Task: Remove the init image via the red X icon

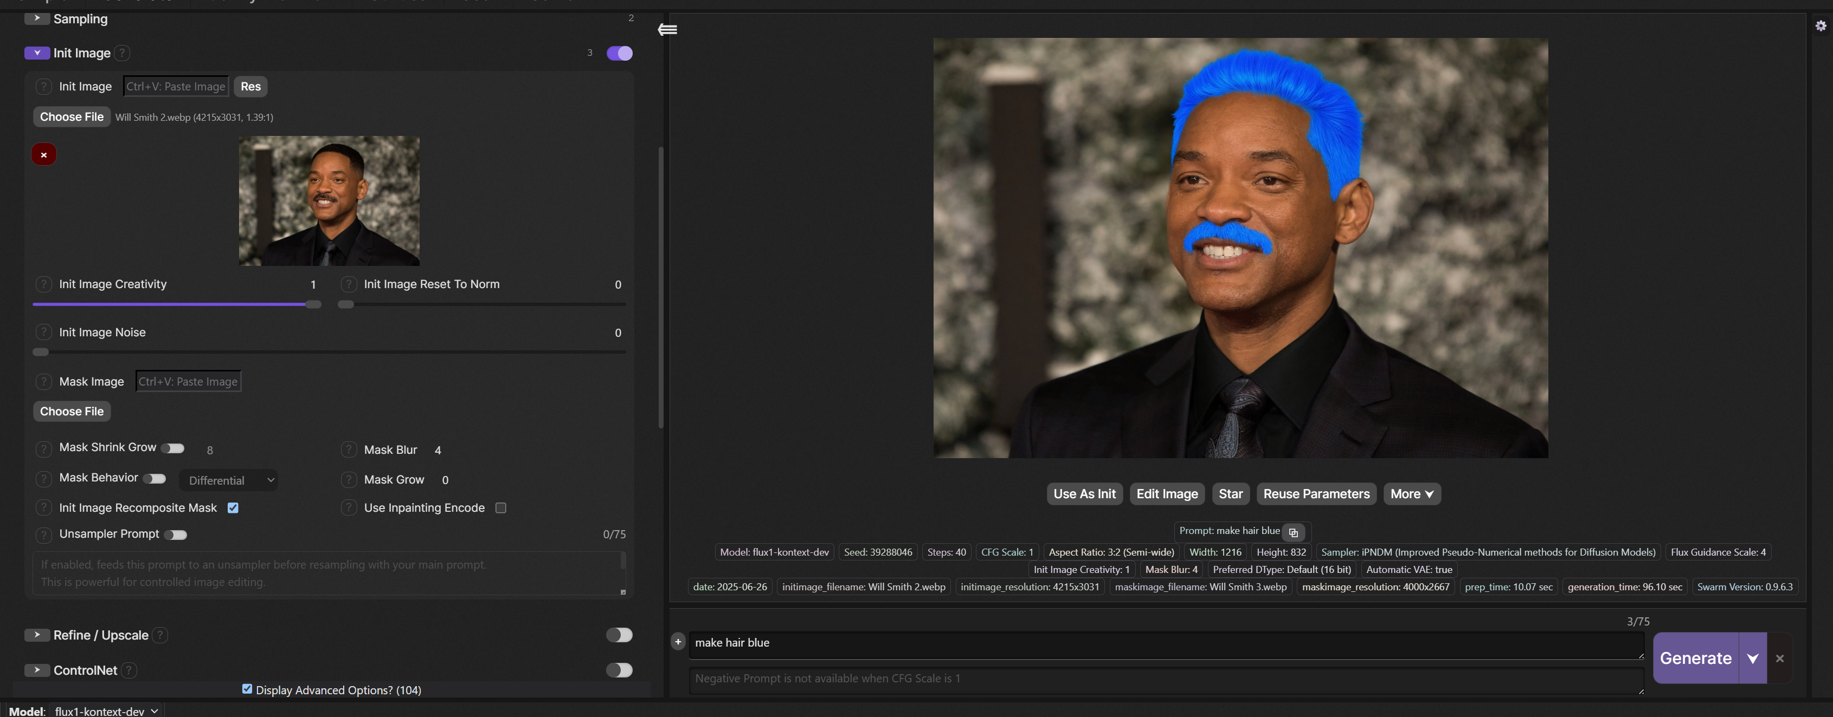Action: 43,154
